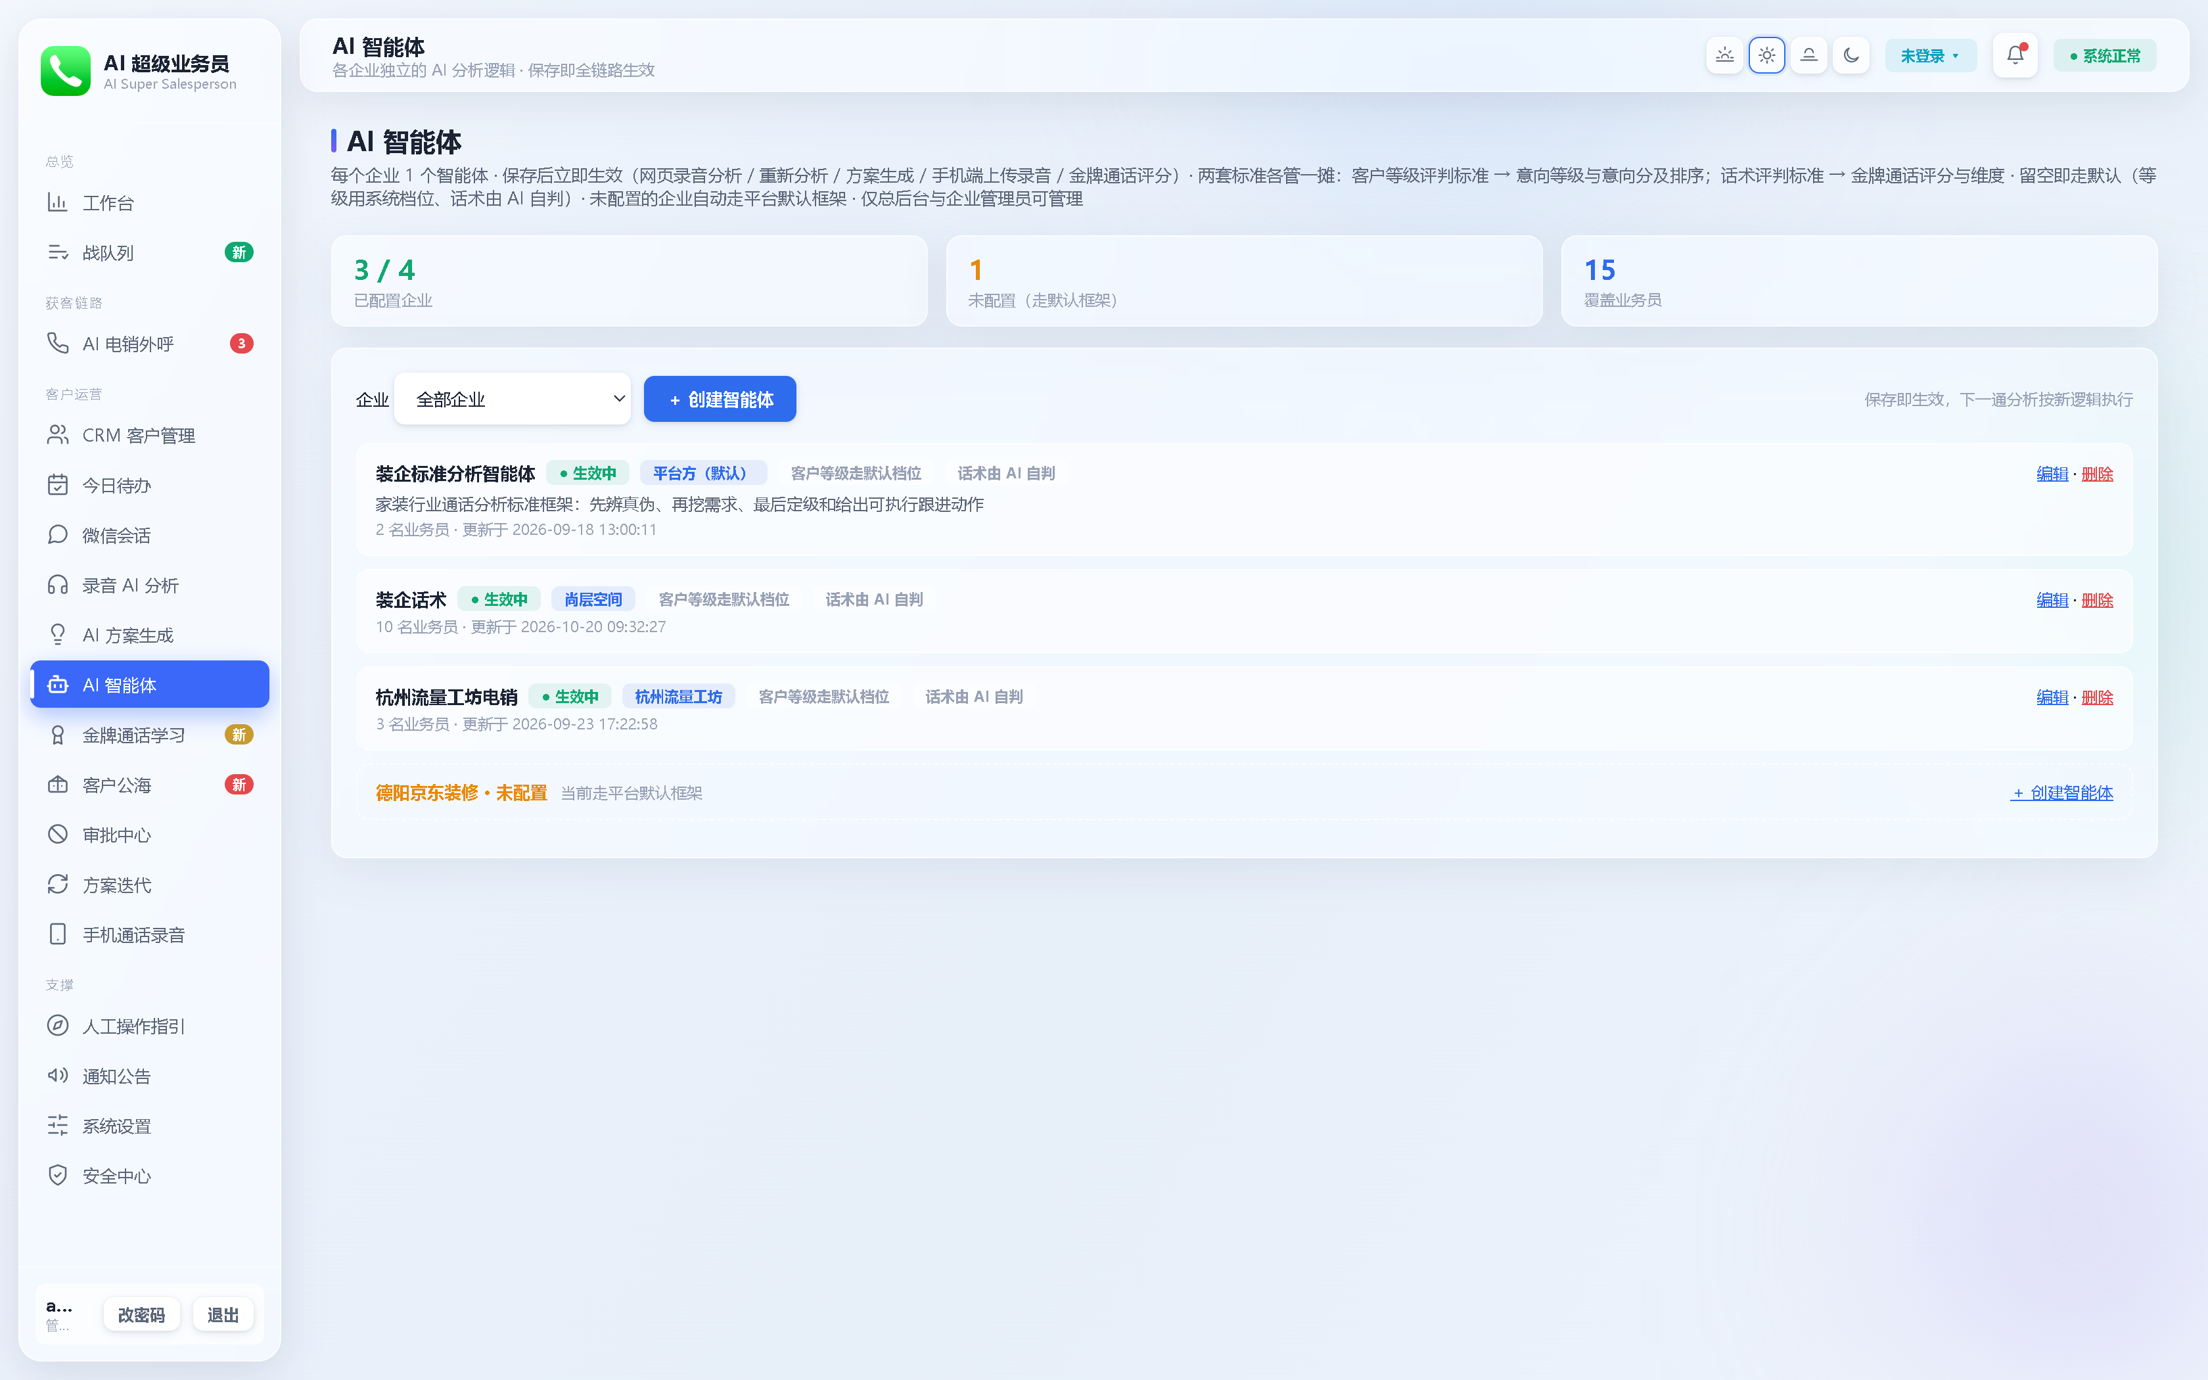This screenshot has width=2208, height=1380.
Task: Edit the 装企话术 agent
Action: pyautogui.click(x=2052, y=599)
